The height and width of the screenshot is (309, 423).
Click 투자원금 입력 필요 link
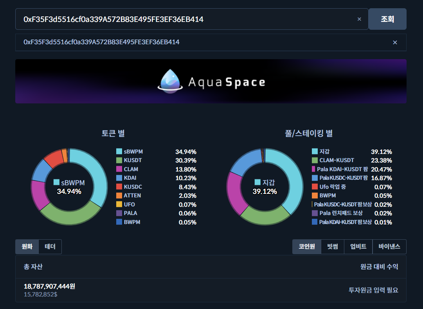point(373,290)
